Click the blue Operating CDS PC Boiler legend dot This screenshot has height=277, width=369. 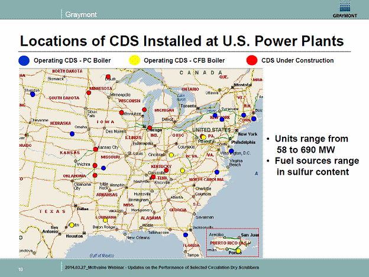click(x=24, y=60)
